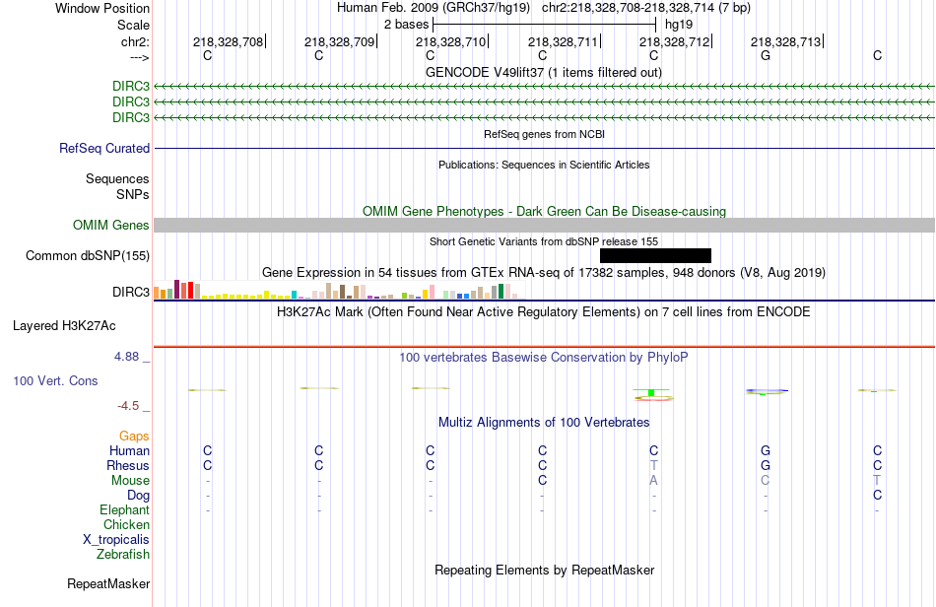Image resolution: width=936 pixels, height=607 pixels.
Task: Click the topmost DIRC3 GENCODE transcript label
Action: click(x=131, y=86)
